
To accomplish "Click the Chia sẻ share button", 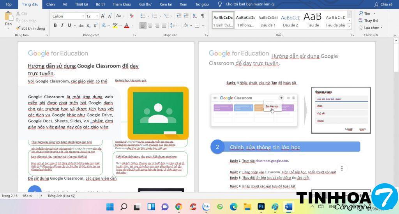I will (x=383, y=4).
